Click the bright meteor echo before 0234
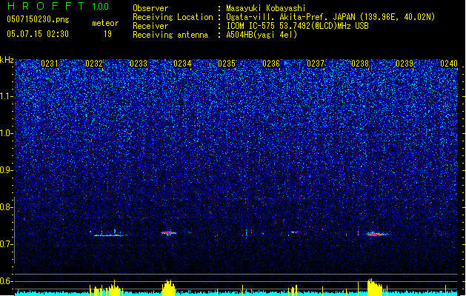 tap(168, 233)
